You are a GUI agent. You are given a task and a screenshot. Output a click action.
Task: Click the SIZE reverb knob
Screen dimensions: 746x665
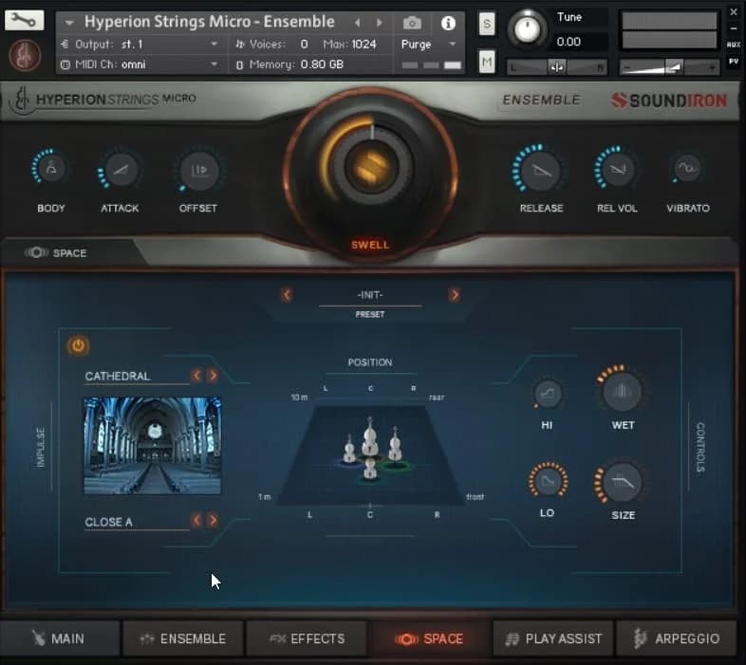coord(622,482)
